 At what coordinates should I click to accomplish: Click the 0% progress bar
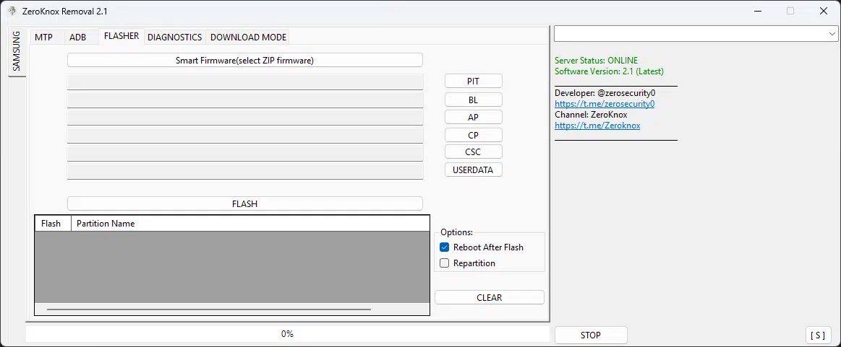288,334
